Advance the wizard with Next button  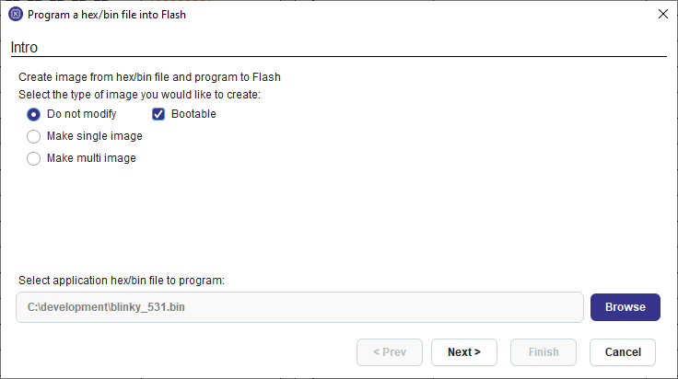pyautogui.click(x=464, y=352)
